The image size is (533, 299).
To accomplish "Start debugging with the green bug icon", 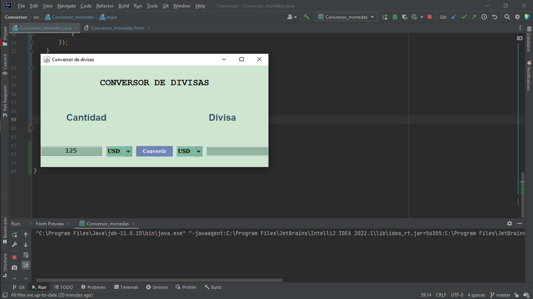I will 394,17.
